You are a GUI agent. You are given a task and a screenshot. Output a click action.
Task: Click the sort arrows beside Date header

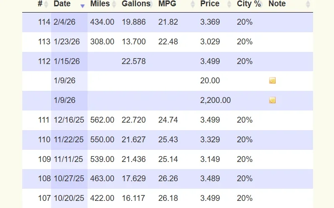click(x=83, y=5)
